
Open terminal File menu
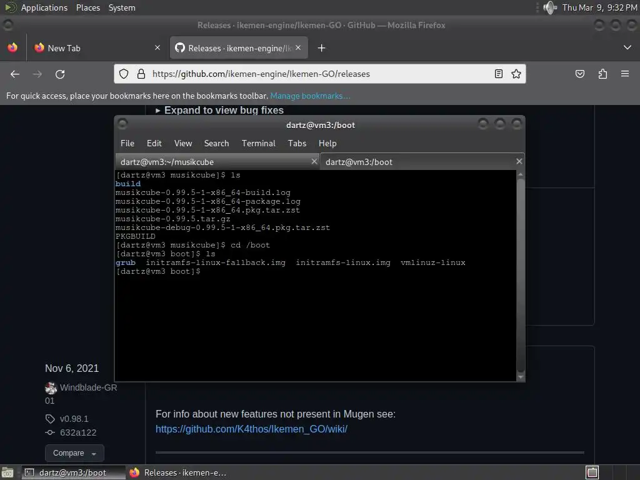click(127, 143)
